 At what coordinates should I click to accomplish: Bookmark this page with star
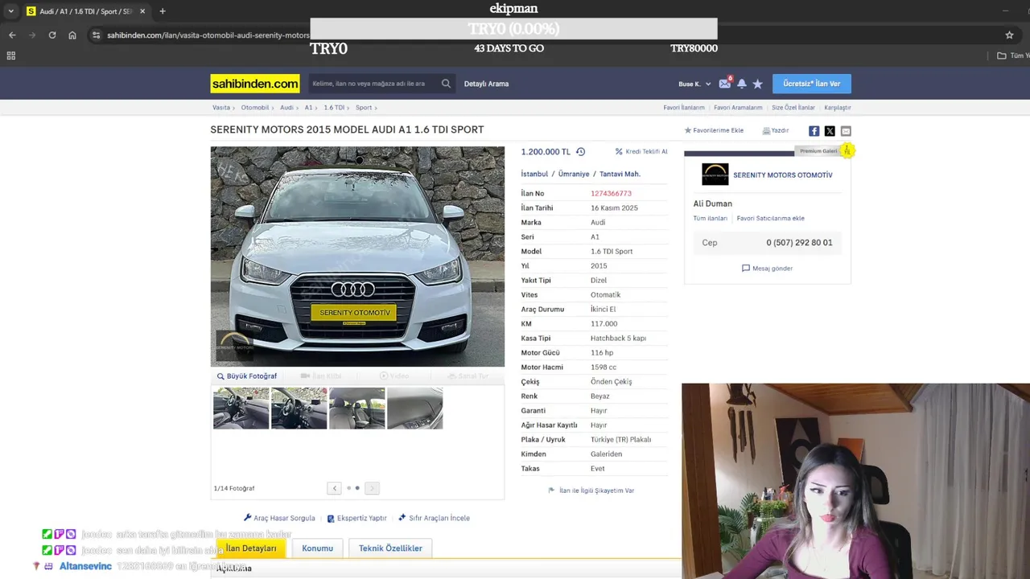1009,35
